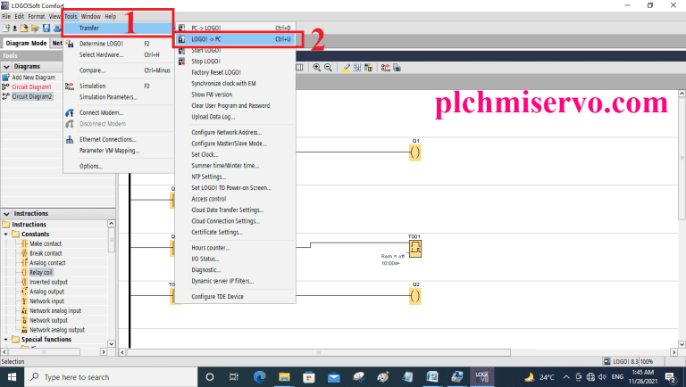Click the PC -> LOGO! transfer icon

[181, 28]
